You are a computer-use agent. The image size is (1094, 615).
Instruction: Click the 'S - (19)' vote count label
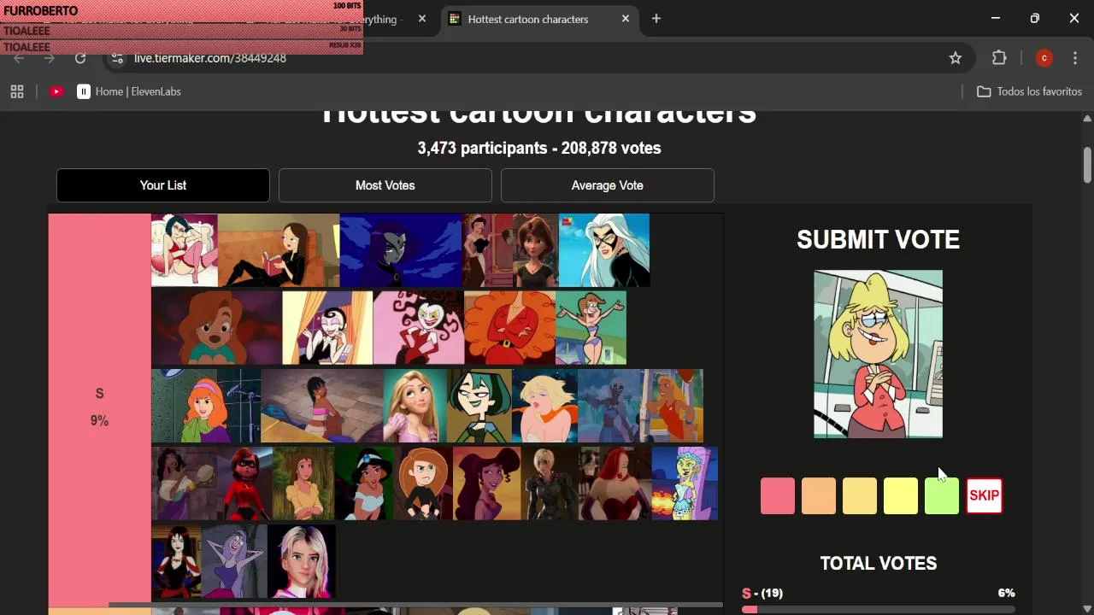point(762,593)
